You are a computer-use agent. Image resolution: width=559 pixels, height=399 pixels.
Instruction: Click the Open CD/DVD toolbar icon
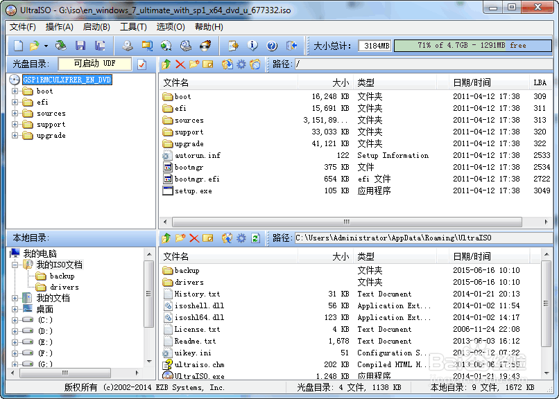coord(60,46)
